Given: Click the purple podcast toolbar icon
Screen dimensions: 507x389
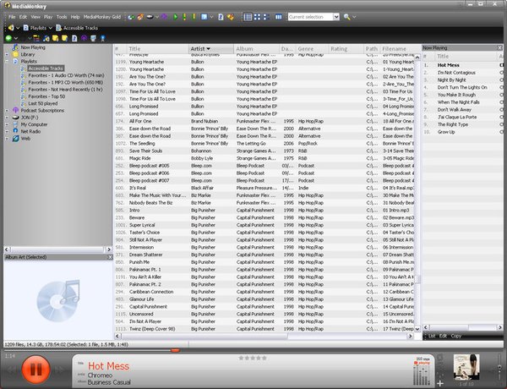Looking at the screenshot, I should coord(164,17).
